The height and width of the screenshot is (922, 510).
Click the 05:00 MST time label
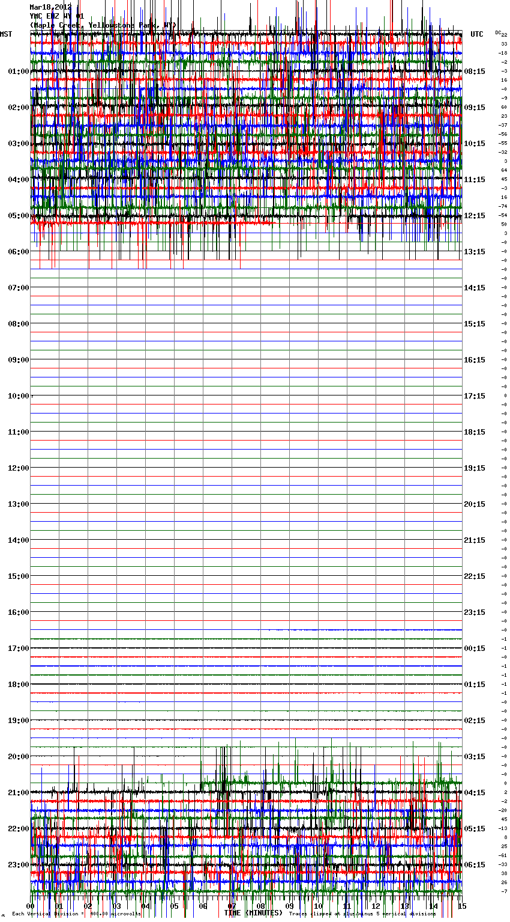click(19, 216)
